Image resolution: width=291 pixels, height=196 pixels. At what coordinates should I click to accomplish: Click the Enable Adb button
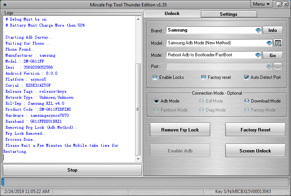click(180, 151)
